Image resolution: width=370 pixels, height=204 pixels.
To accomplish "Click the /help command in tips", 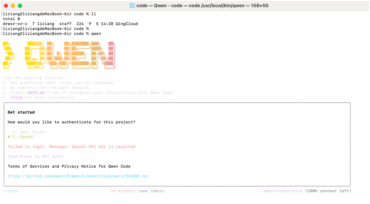I will point(16,97).
